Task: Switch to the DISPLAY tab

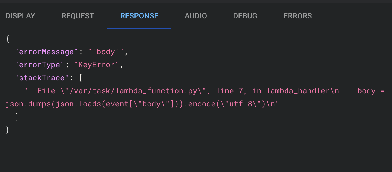Action: (x=20, y=16)
